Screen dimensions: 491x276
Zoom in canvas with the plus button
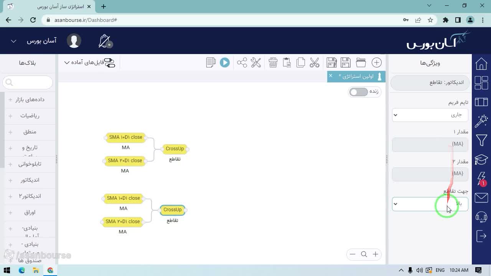point(376,254)
